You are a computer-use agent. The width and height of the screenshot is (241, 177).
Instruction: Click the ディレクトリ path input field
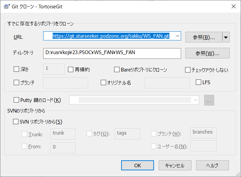[112, 53]
